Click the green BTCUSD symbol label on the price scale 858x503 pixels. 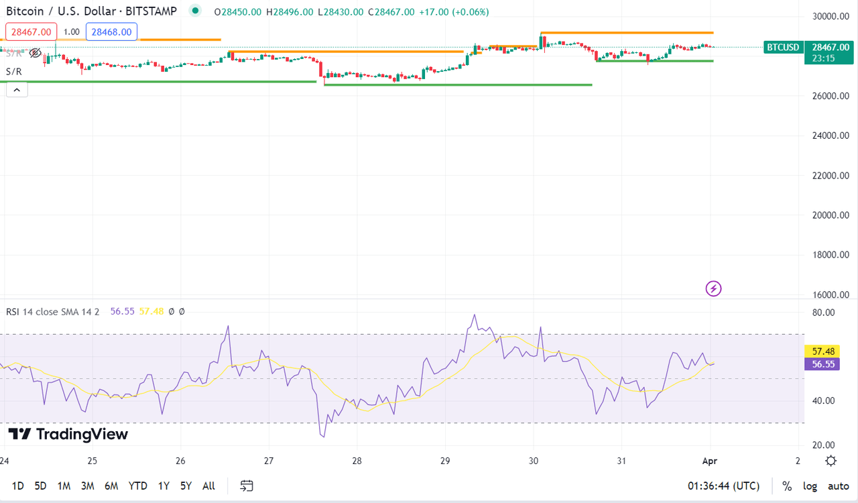click(x=784, y=47)
